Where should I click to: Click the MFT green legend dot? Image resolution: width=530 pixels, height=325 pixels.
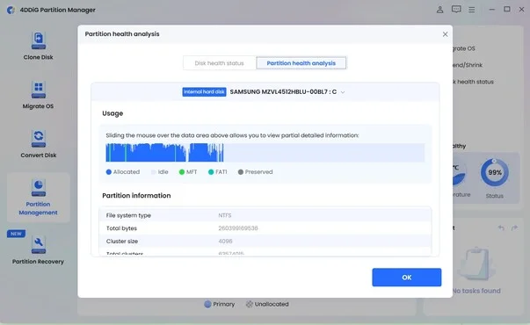tap(182, 172)
